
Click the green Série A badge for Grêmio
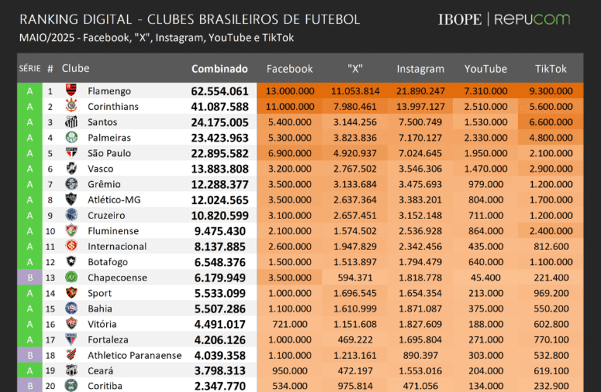(x=30, y=184)
